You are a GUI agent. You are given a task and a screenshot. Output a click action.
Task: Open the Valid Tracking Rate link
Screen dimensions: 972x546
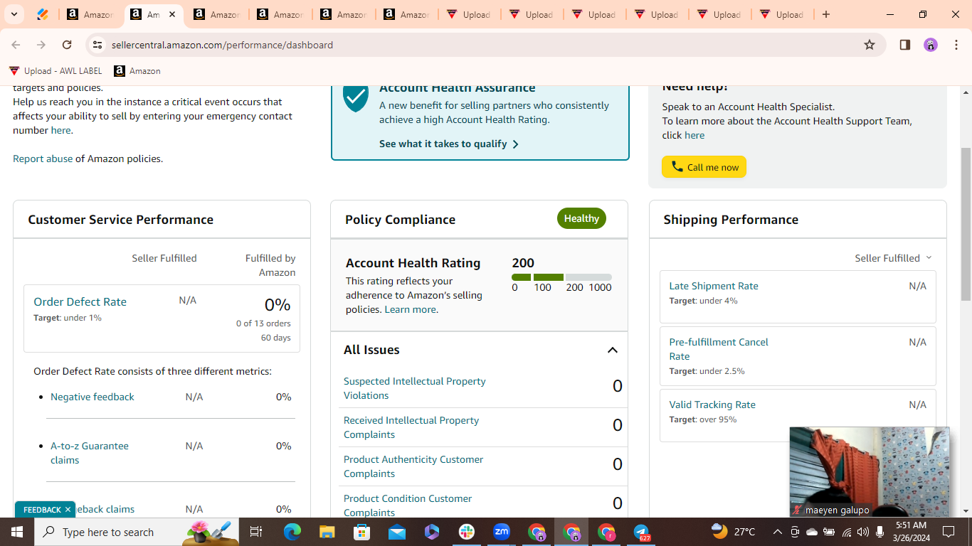click(712, 405)
